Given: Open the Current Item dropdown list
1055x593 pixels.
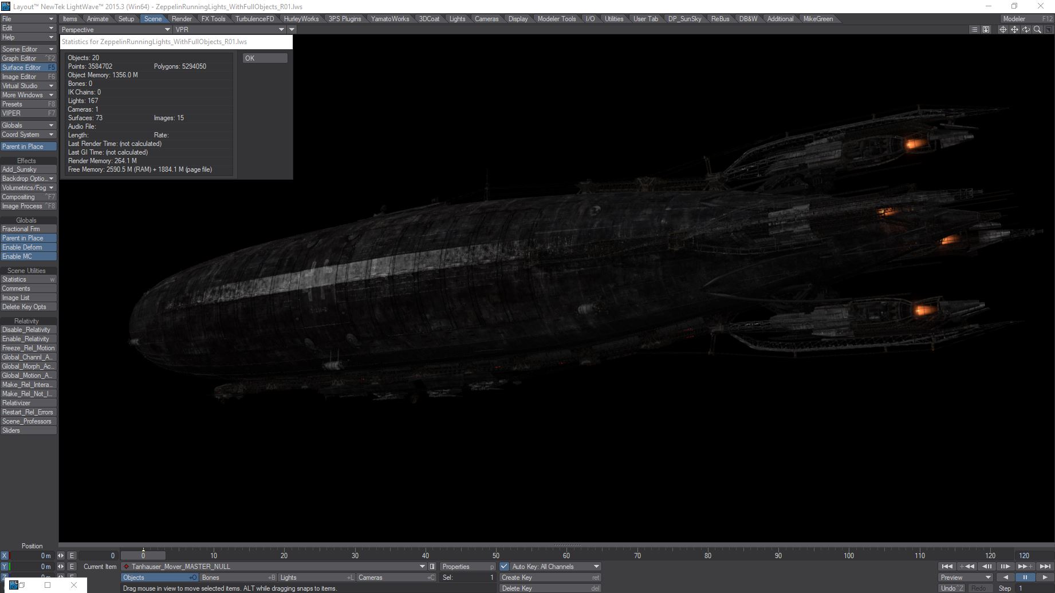Looking at the screenshot, I should 274,567.
